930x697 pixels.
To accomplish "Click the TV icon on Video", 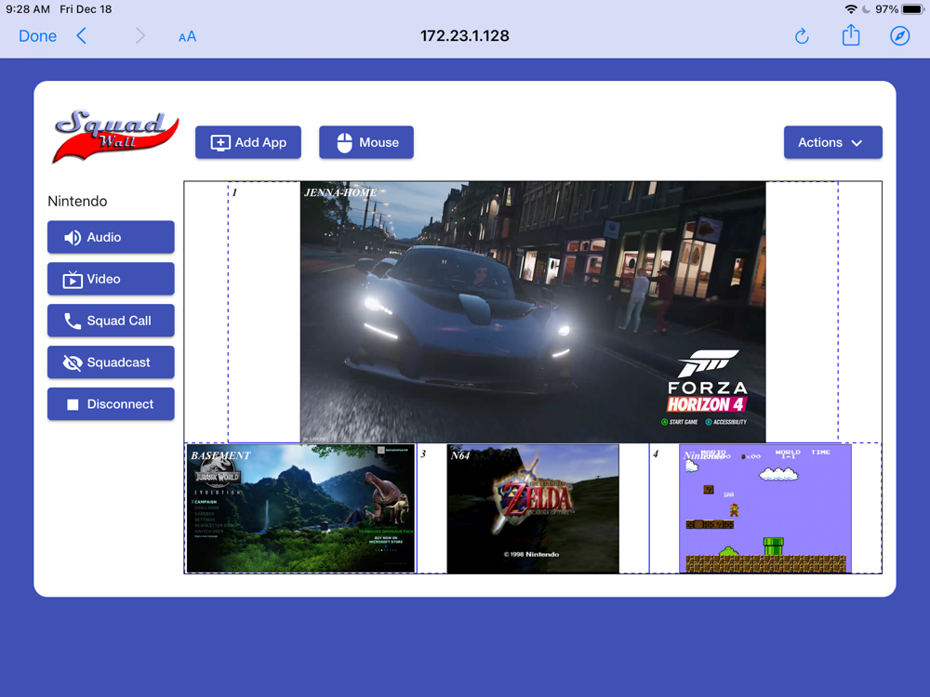I will pyautogui.click(x=73, y=279).
